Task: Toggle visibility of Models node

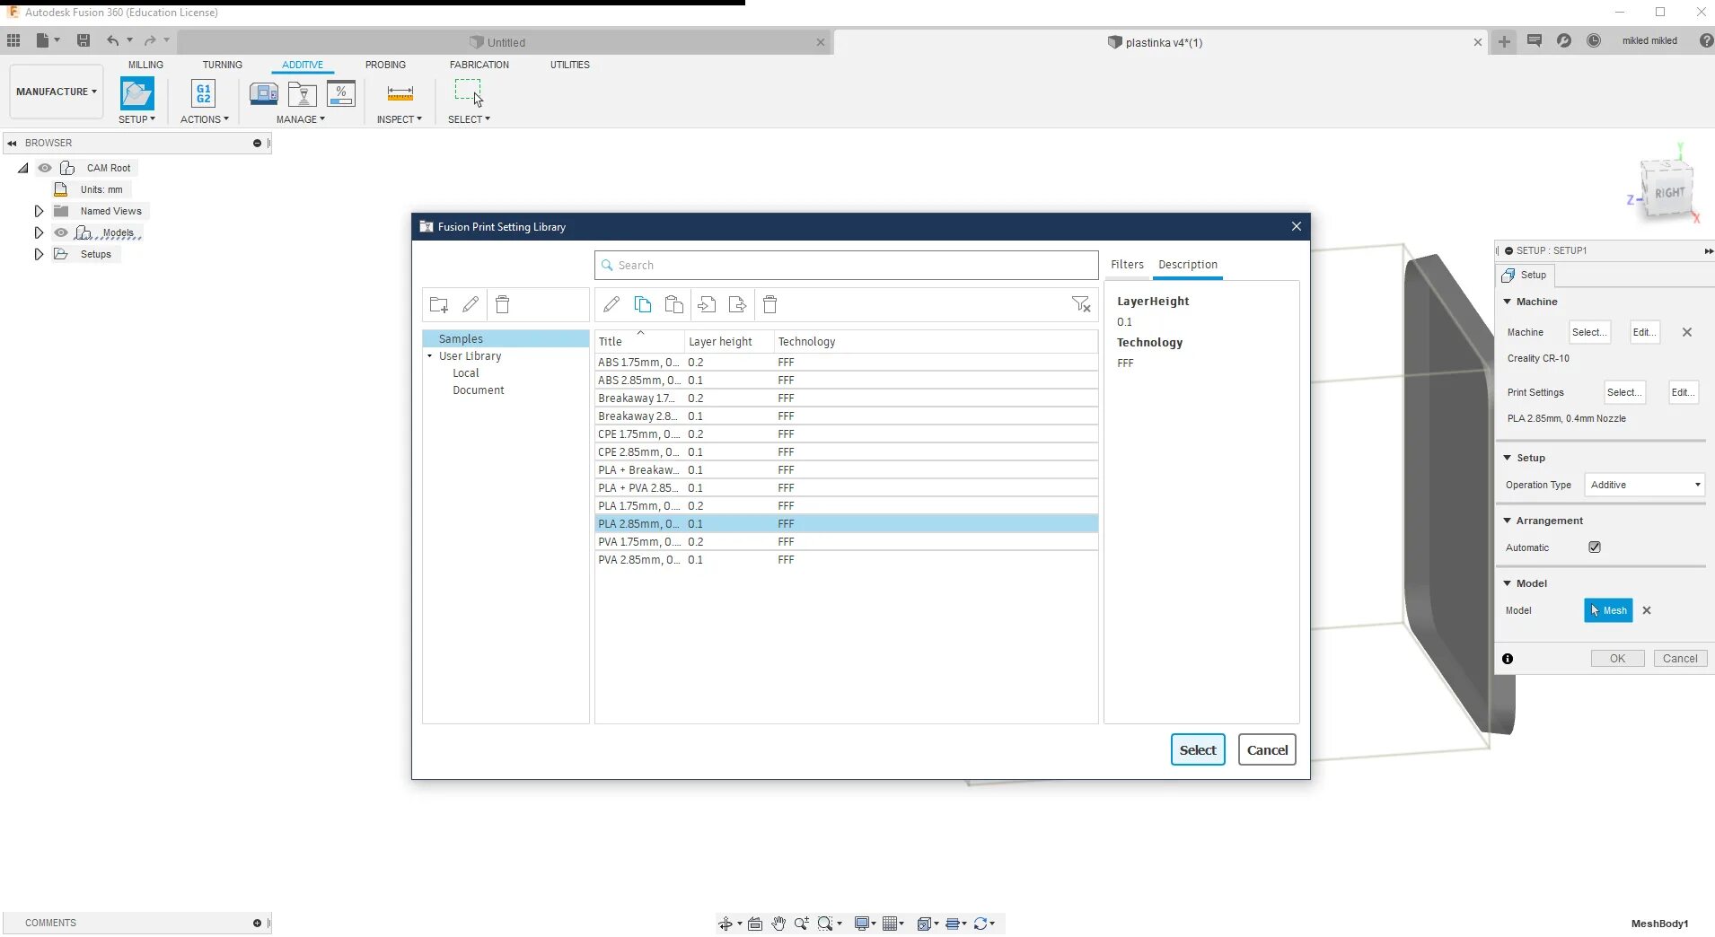Action: pos(61,232)
